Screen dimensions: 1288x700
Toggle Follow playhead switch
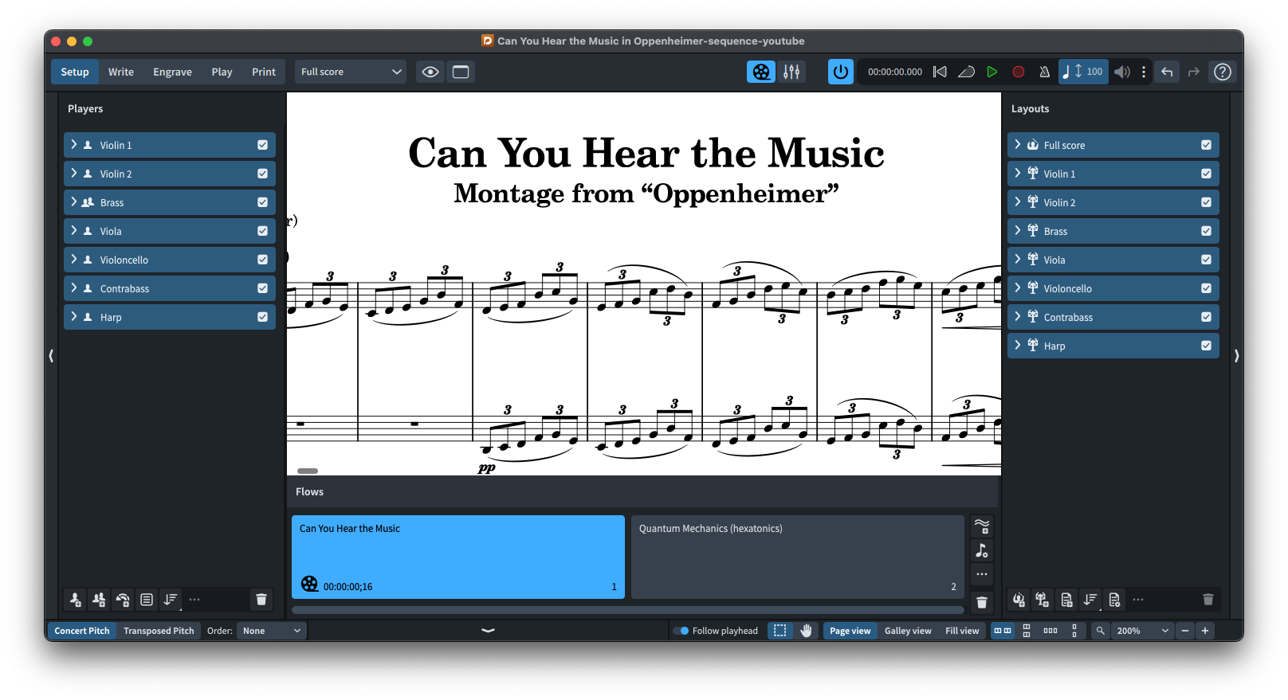(681, 631)
